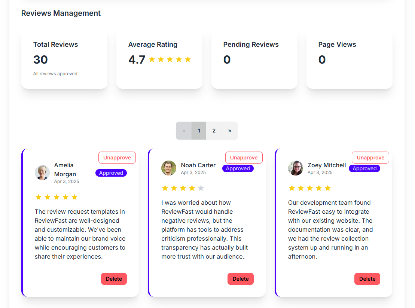Click the first star in Average Rating
415x308 pixels.
152,60
